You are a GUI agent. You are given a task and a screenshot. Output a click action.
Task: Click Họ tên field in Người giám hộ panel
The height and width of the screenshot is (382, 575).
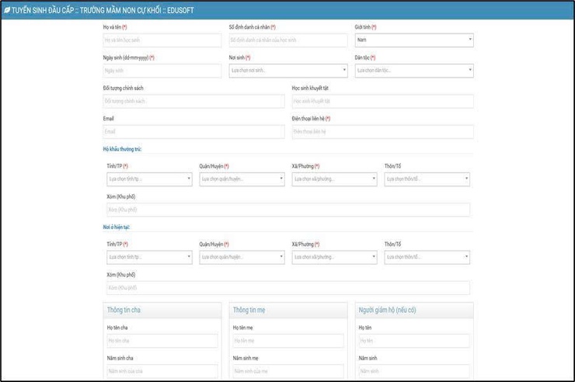414,341
